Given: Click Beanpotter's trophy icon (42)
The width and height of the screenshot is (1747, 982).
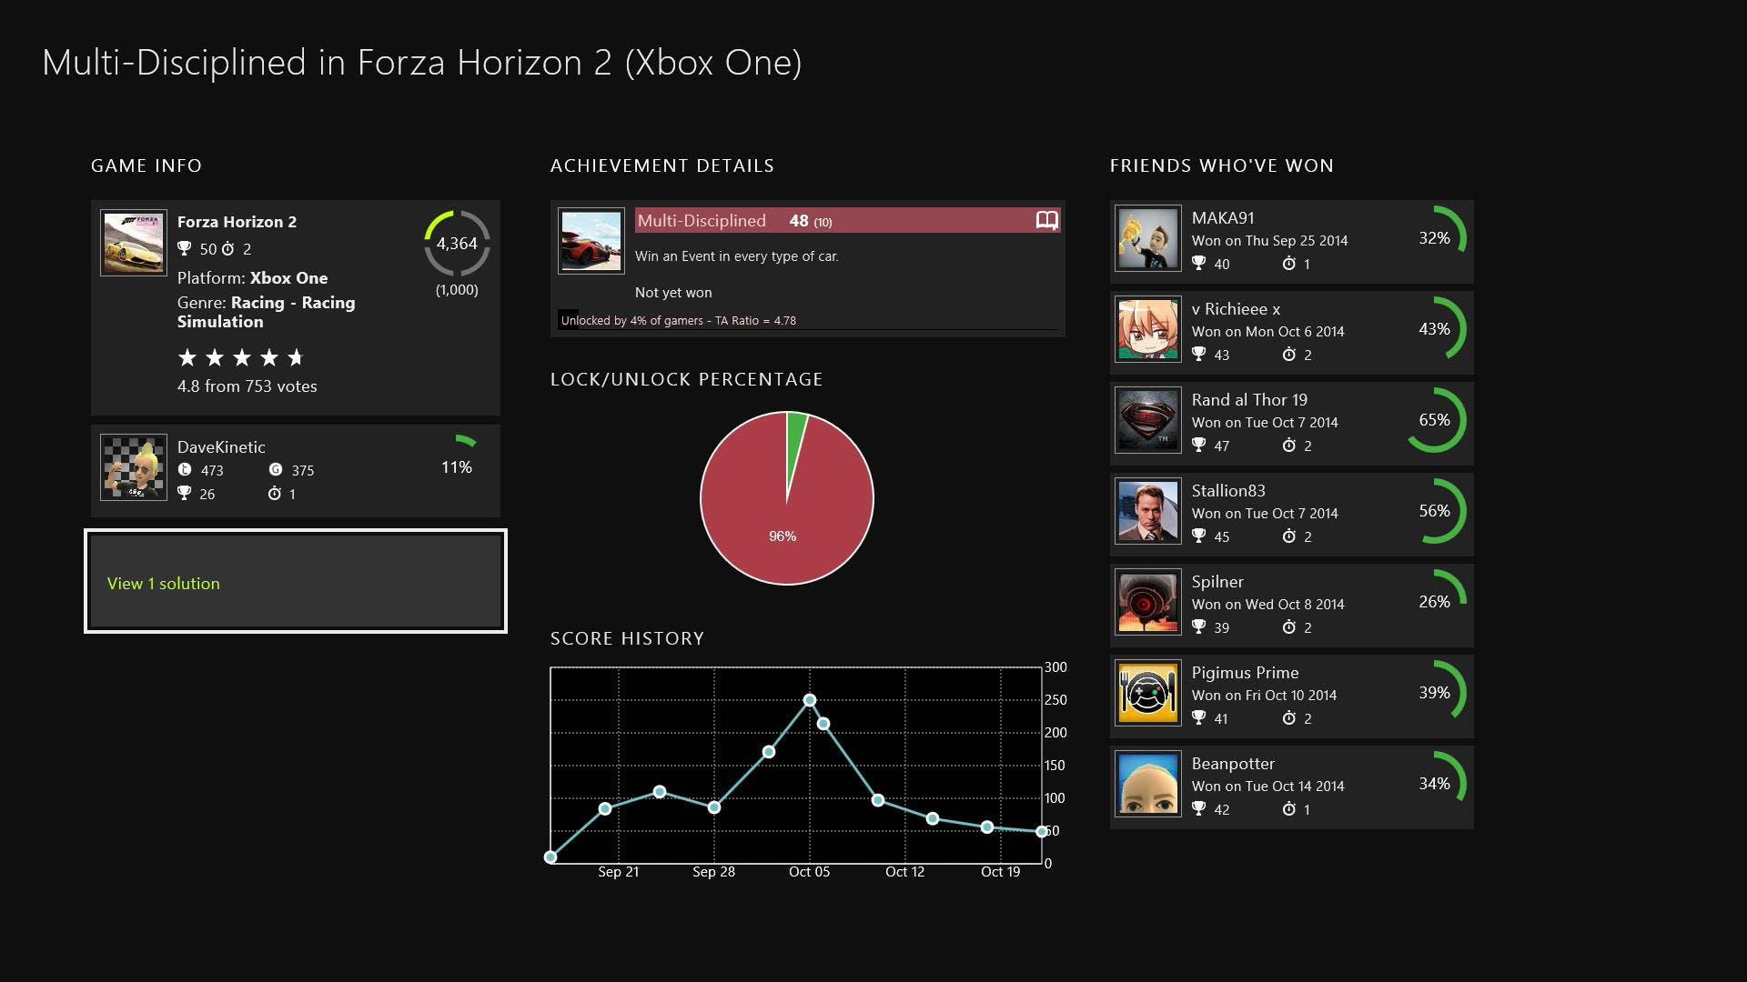Looking at the screenshot, I should pyautogui.click(x=1199, y=808).
